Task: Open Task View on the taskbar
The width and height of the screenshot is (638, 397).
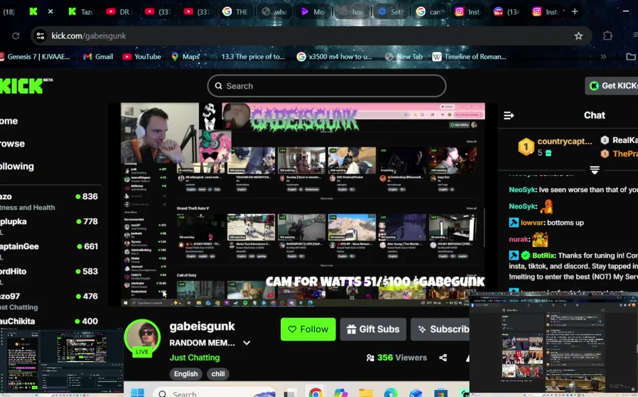Action: pos(289,393)
